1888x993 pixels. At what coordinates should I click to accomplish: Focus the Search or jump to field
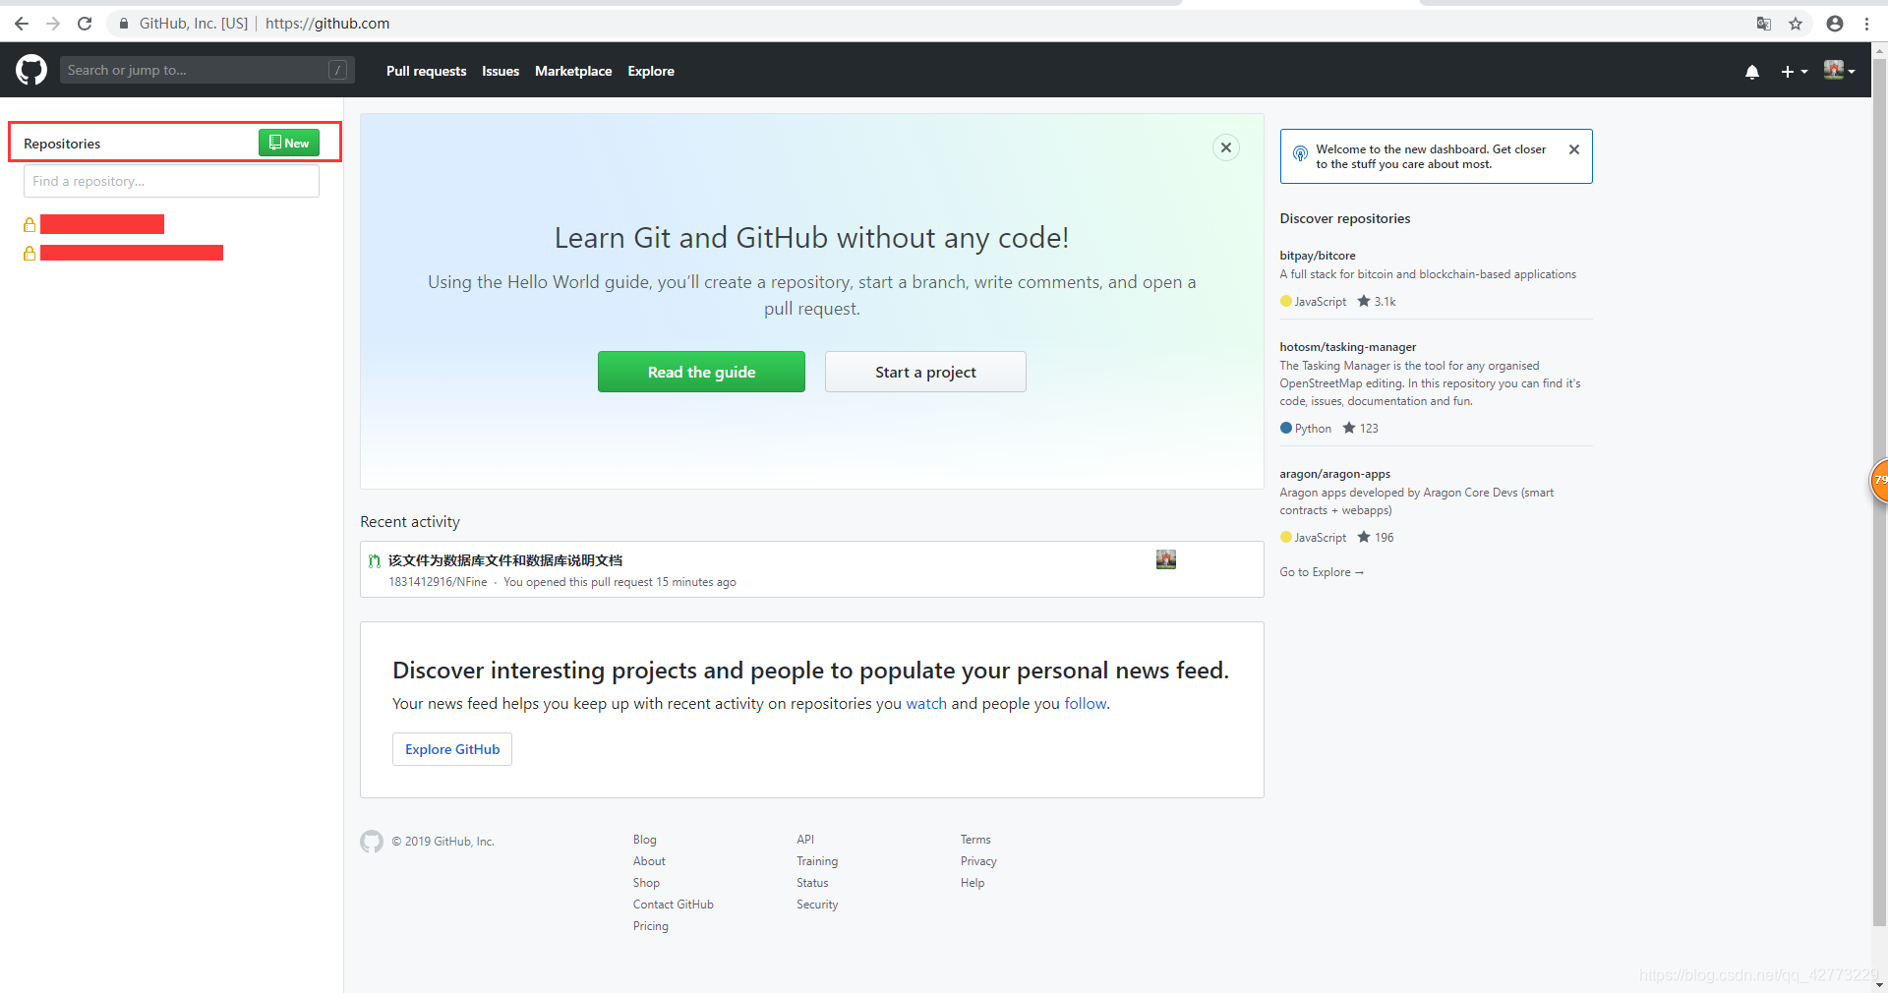(x=206, y=70)
